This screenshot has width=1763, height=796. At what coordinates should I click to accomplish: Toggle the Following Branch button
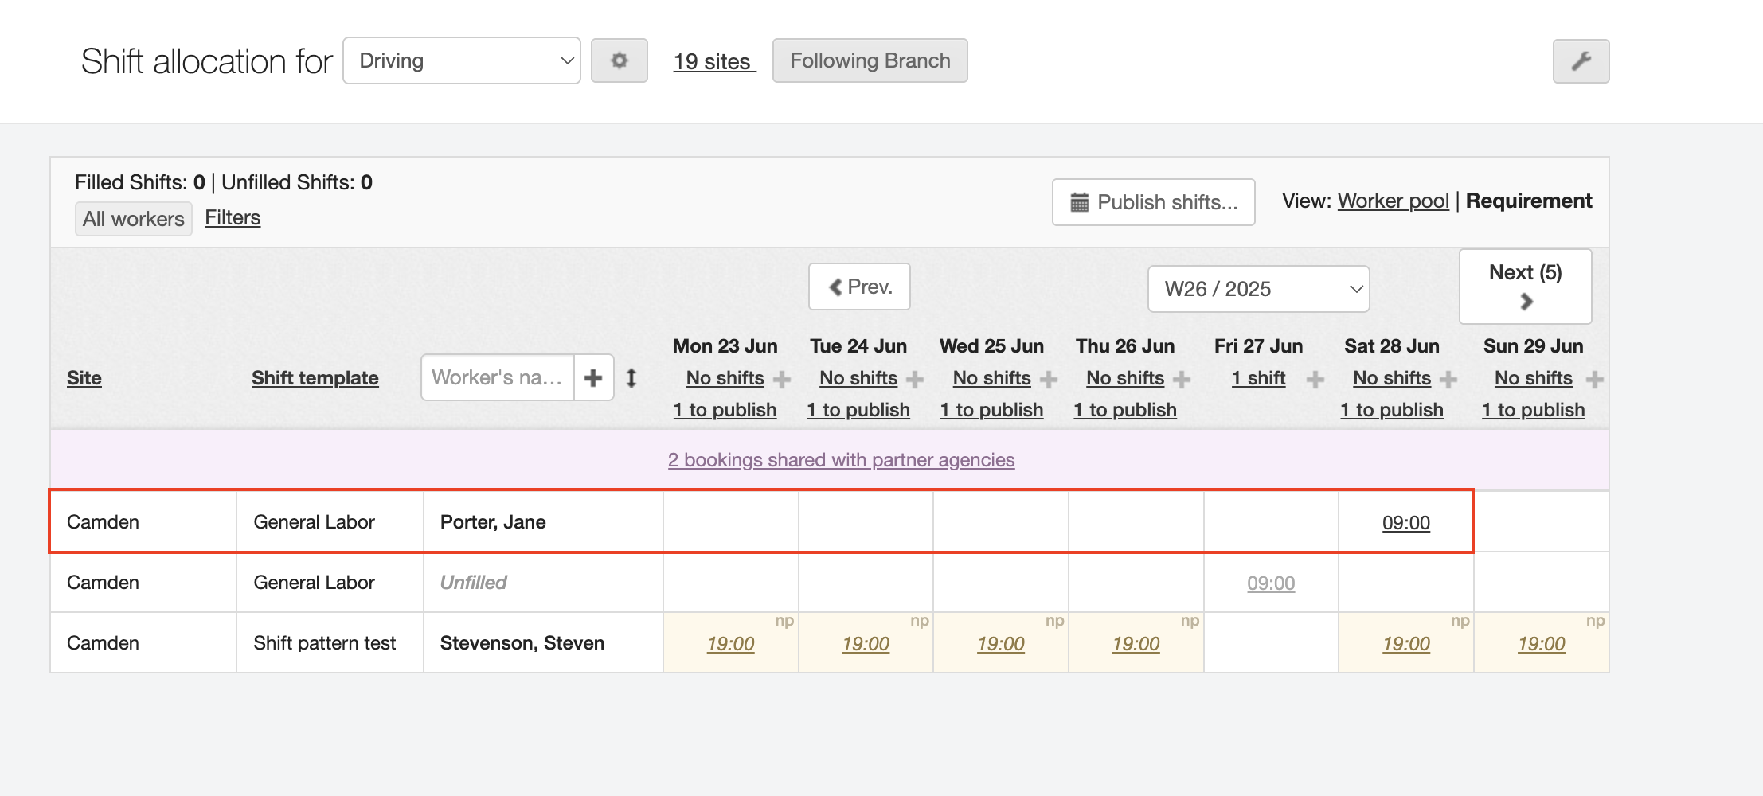(x=870, y=60)
